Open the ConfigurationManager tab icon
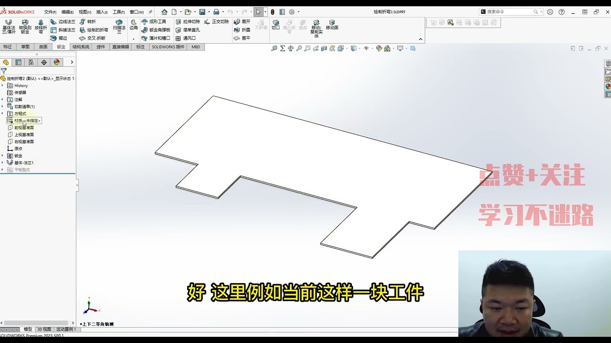The width and height of the screenshot is (611, 343). tap(31, 62)
